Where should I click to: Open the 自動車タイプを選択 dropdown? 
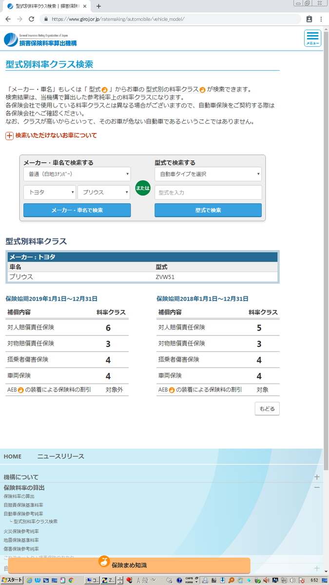click(208, 174)
